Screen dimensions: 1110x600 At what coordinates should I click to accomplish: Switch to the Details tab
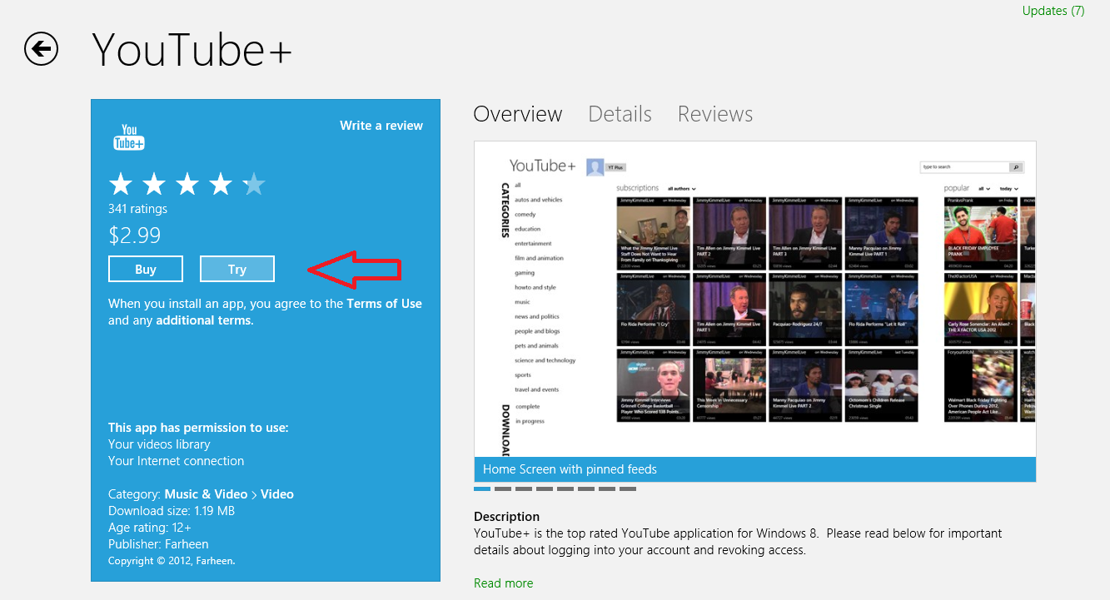[620, 114]
